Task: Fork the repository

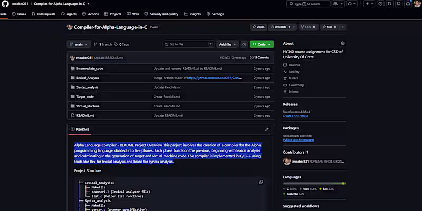Action: tap(308, 27)
